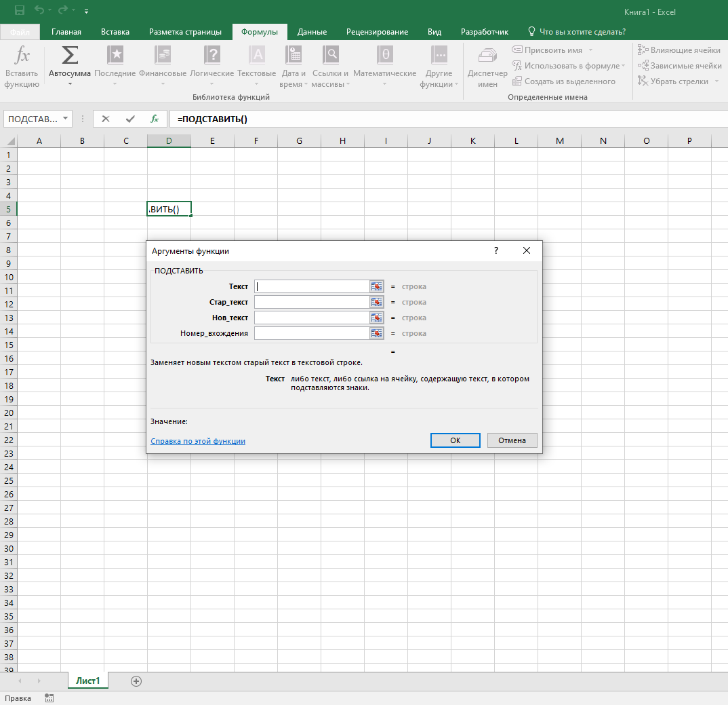The width and height of the screenshot is (728, 705).
Task: Click the Стар_текст input field
Action: 312,302
